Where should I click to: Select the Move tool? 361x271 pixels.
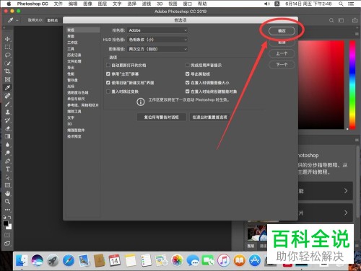[x=7, y=39]
